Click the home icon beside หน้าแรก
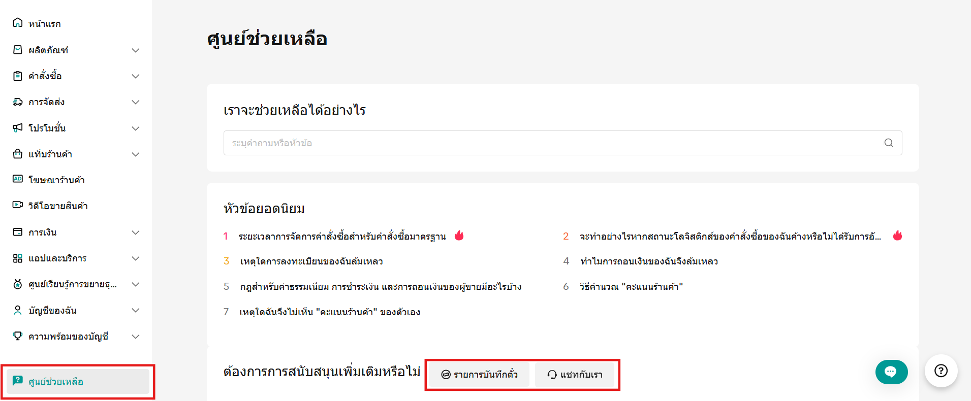The image size is (971, 401). [x=18, y=23]
